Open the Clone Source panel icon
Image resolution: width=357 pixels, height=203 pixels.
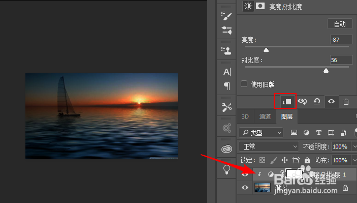tap(226, 51)
